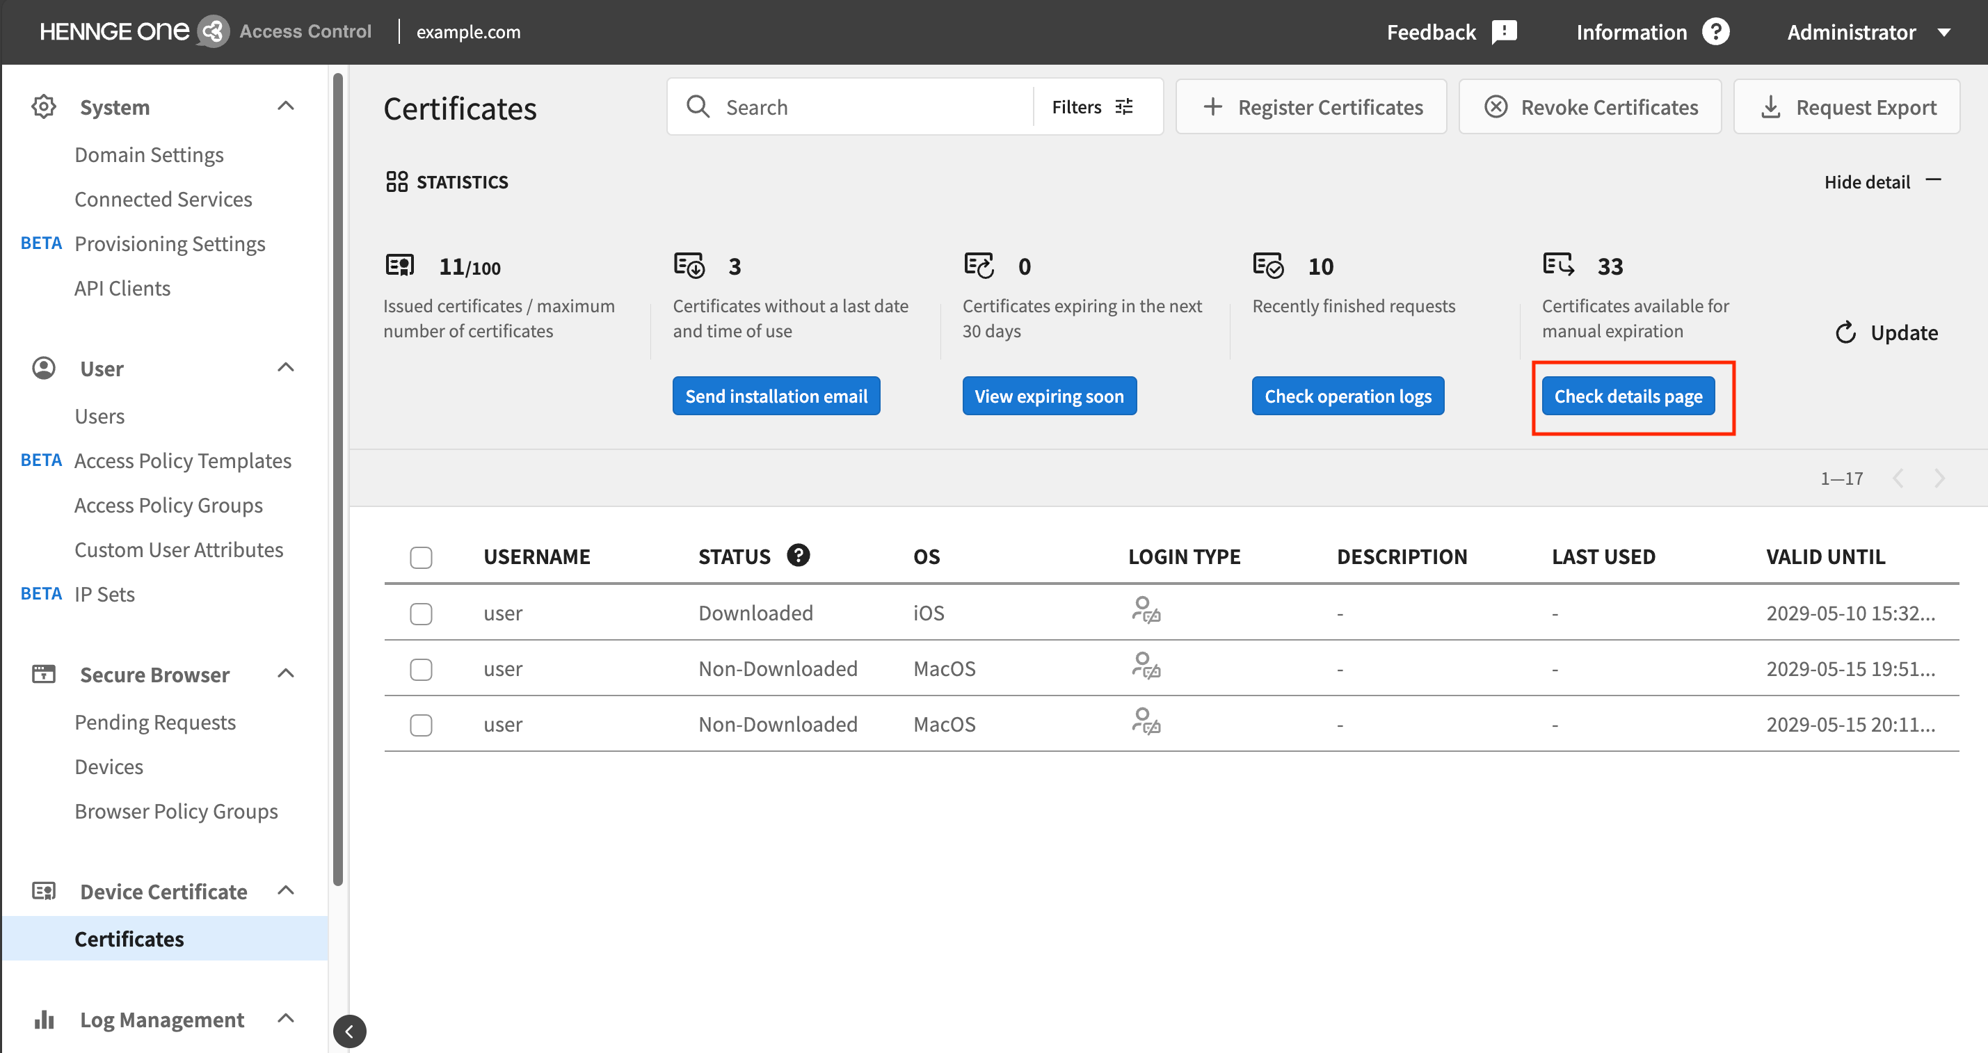Screen dimensions: 1988x1053
Task: Click Revoke Certificates button
Action: tap(1590, 107)
